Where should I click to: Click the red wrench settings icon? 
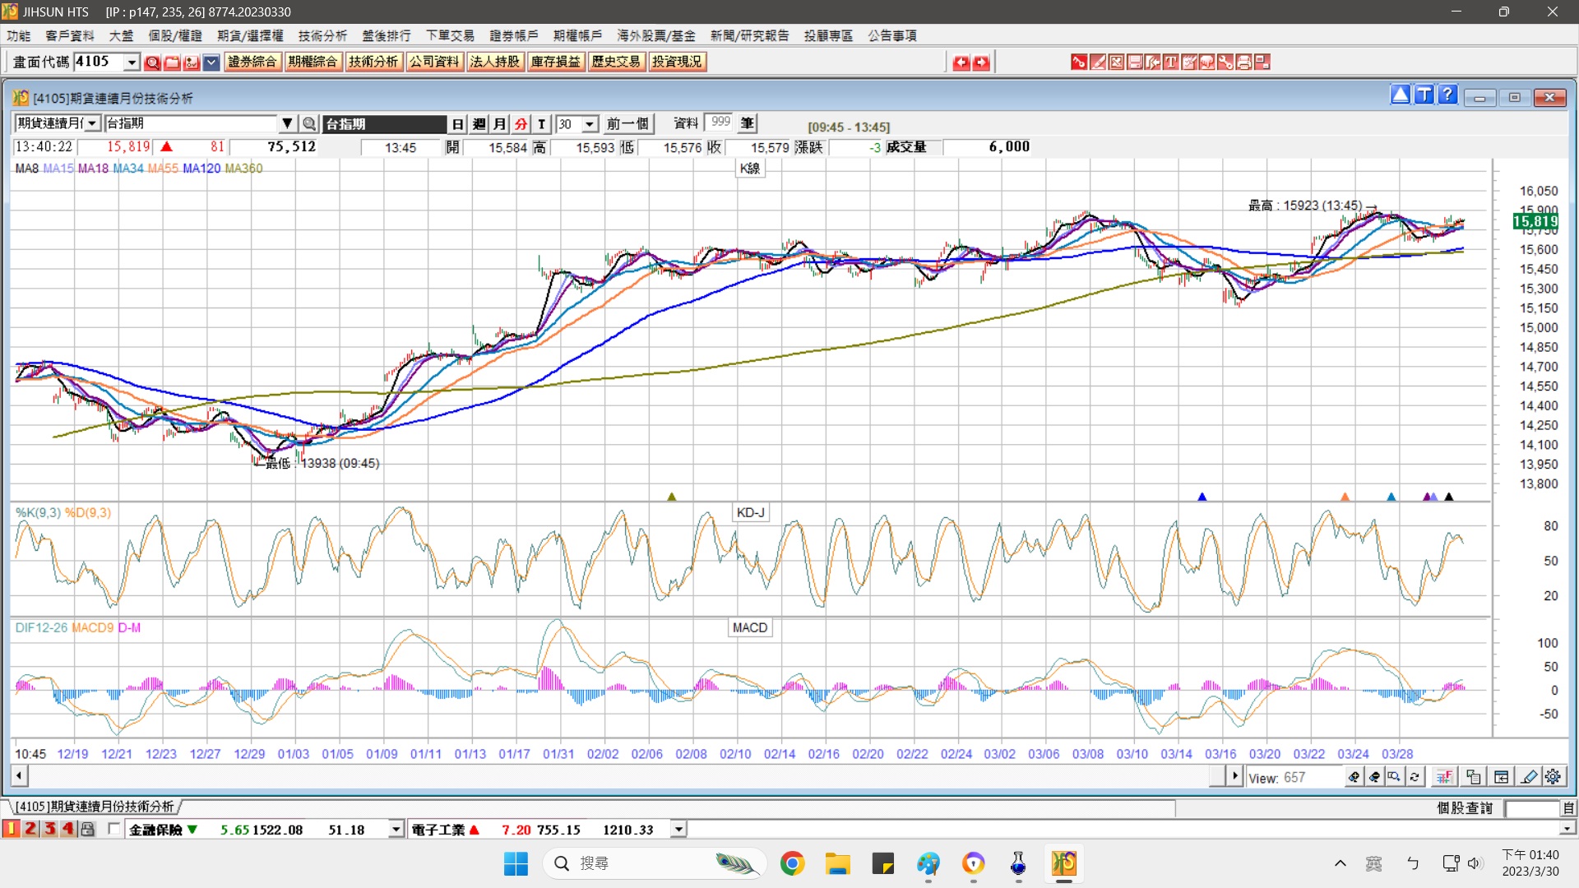pos(1225,62)
